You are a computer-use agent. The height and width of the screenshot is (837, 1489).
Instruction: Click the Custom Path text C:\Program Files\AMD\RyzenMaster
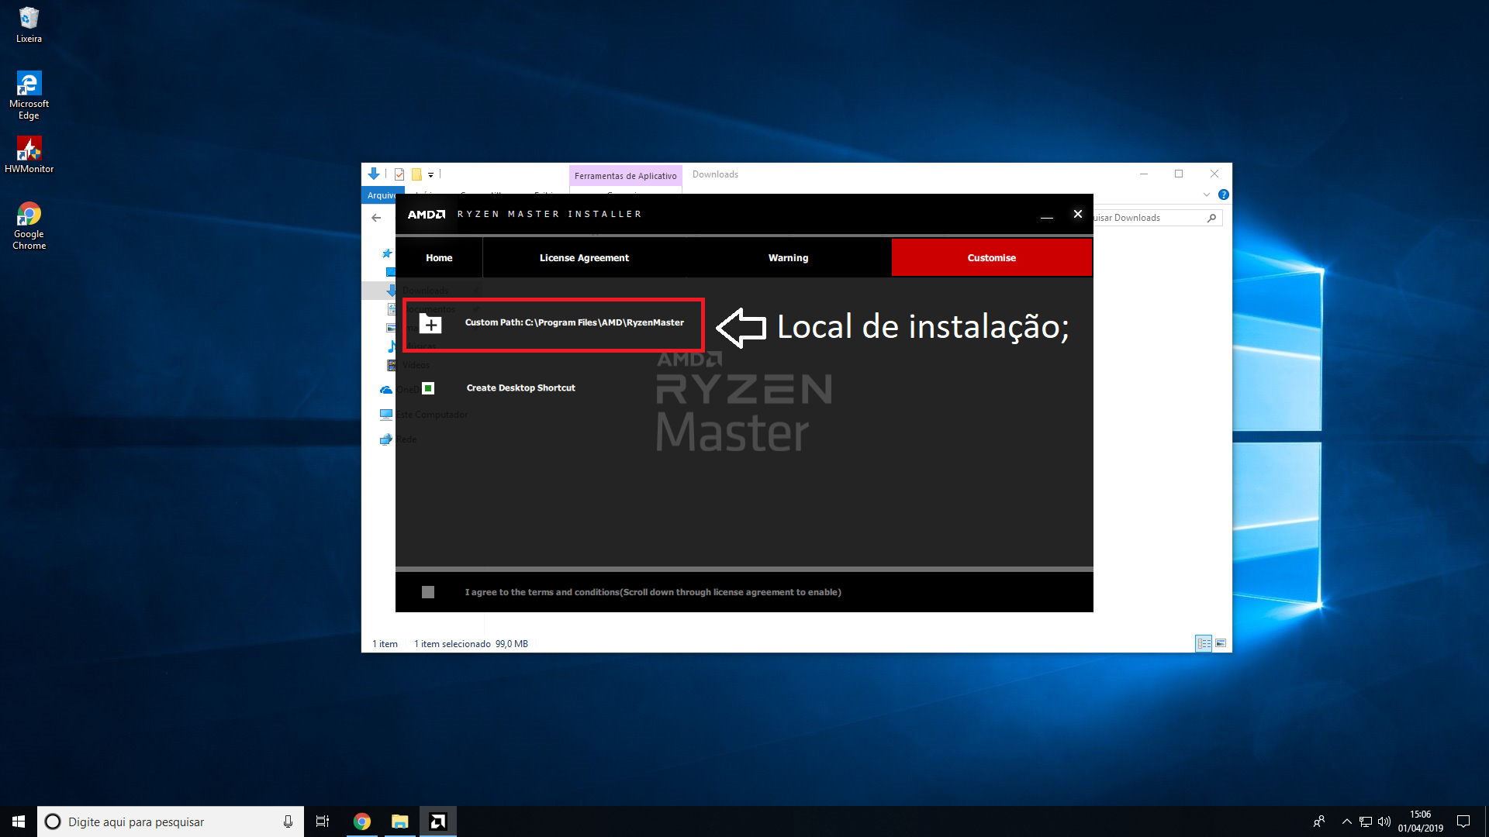point(575,322)
